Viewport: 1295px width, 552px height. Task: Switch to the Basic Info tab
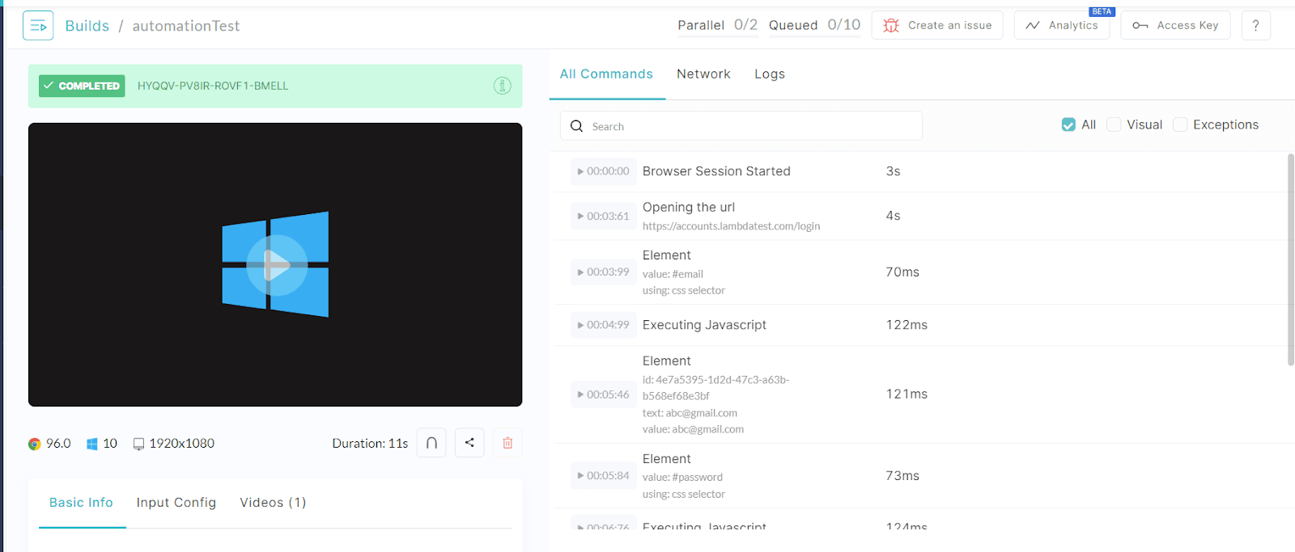pos(81,503)
